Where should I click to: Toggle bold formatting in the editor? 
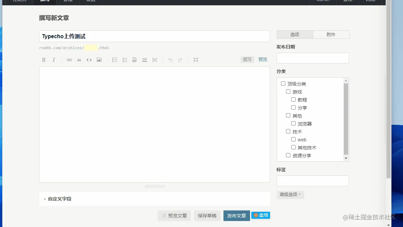pos(44,60)
